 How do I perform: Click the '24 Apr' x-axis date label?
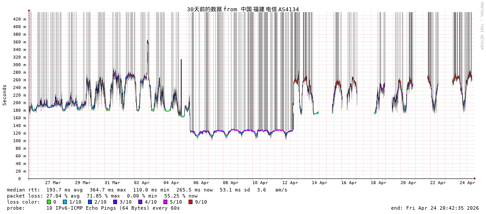[467, 183]
